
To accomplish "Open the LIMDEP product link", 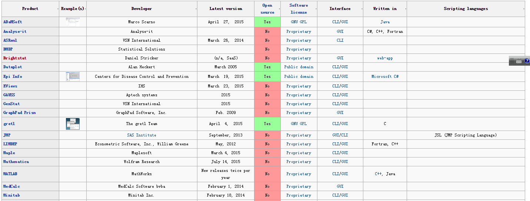I will (x=10, y=144).
